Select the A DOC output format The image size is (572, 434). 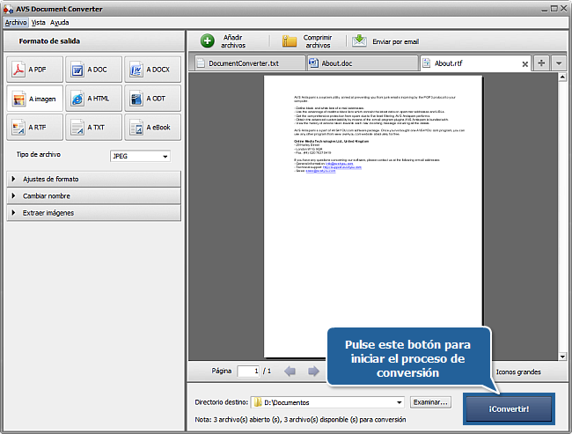click(x=94, y=70)
